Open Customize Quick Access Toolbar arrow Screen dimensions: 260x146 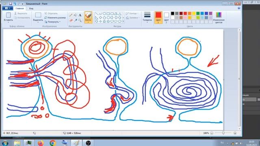point(22,4)
